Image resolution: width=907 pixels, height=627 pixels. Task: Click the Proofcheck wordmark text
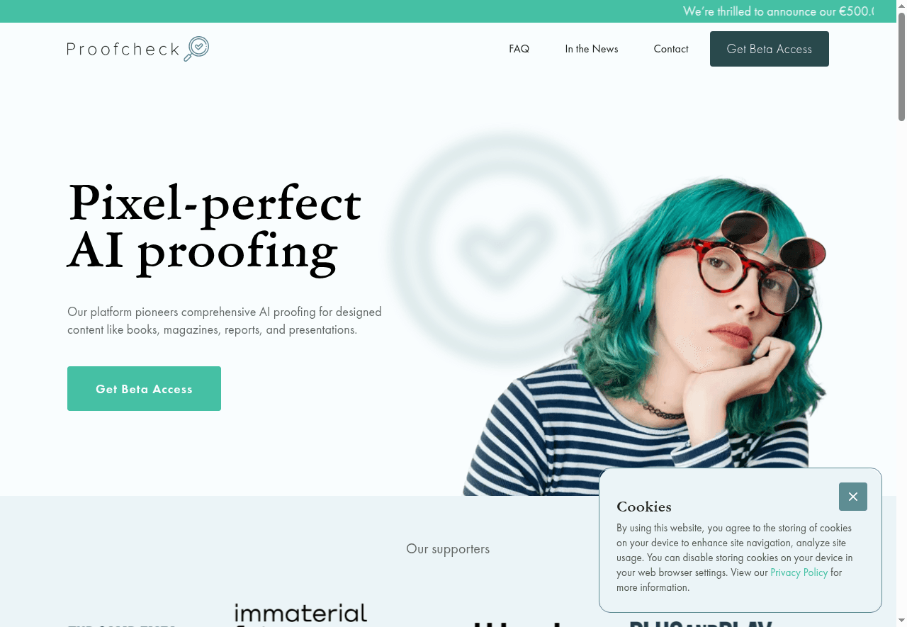point(123,49)
